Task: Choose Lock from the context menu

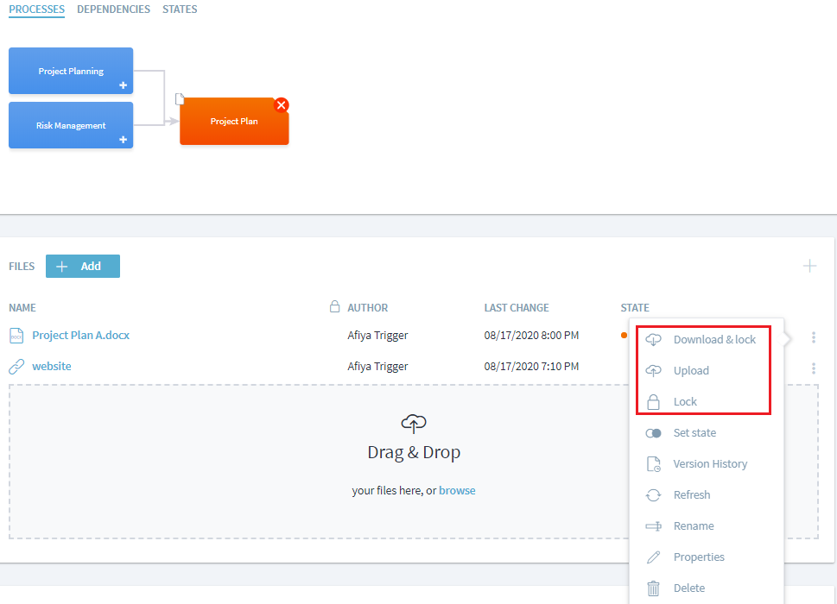Action: (x=685, y=402)
